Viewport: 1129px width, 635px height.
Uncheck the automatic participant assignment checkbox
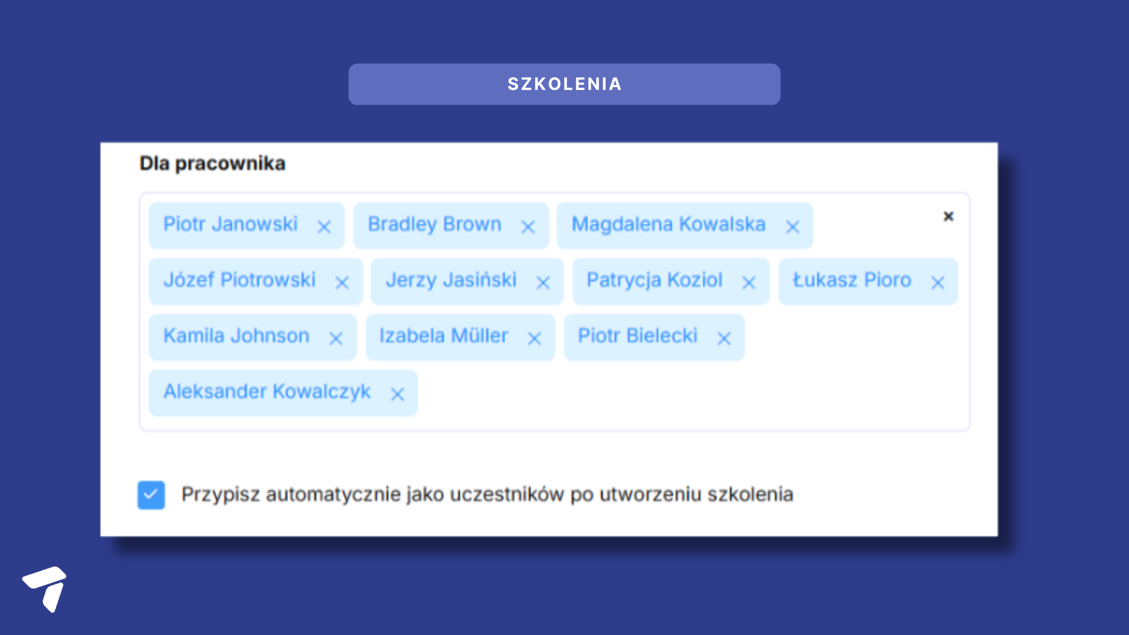tap(151, 495)
